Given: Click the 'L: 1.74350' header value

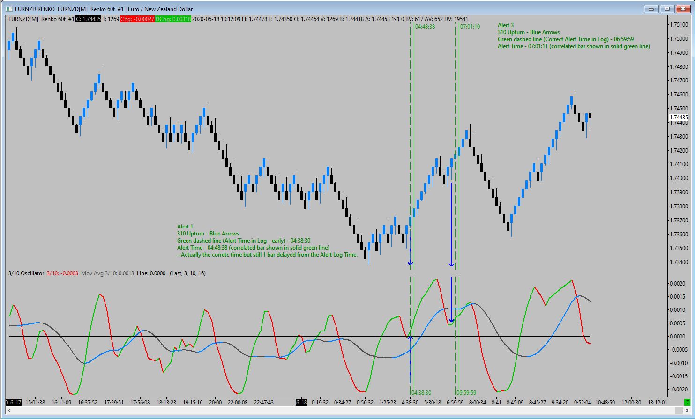Looking at the screenshot, I should (x=282, y=19).
